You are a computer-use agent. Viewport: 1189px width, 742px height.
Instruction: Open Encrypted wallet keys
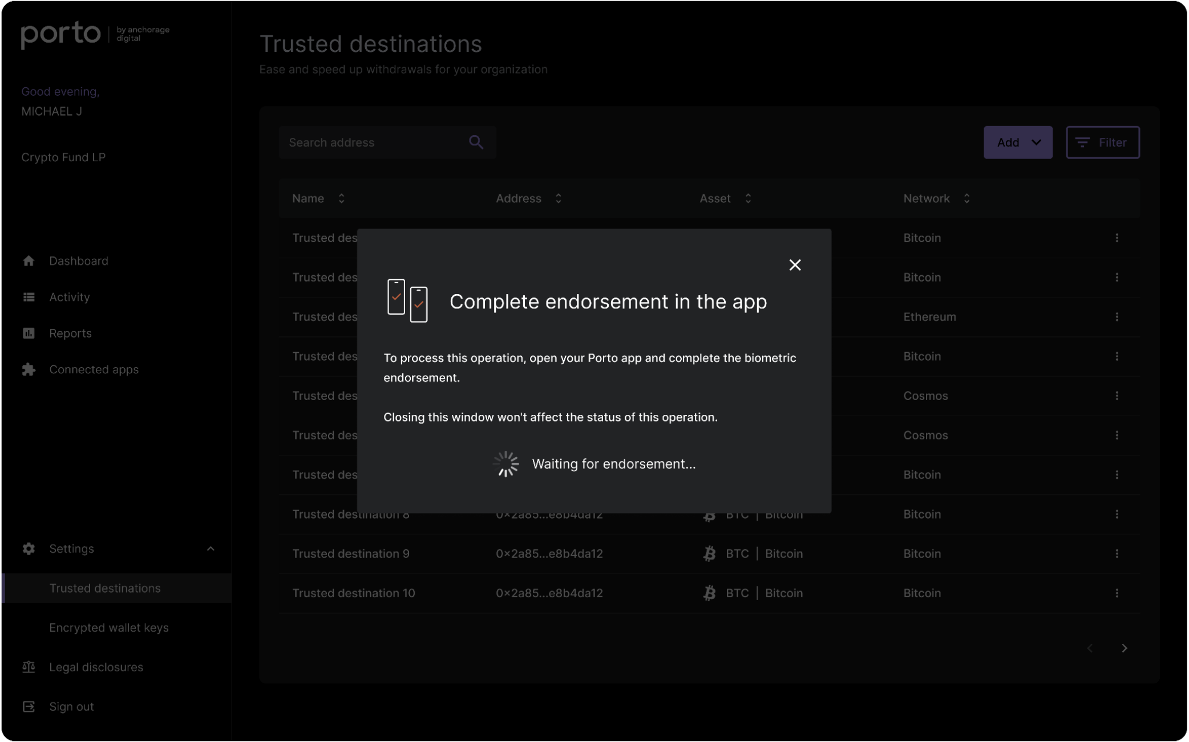point(109,628)
